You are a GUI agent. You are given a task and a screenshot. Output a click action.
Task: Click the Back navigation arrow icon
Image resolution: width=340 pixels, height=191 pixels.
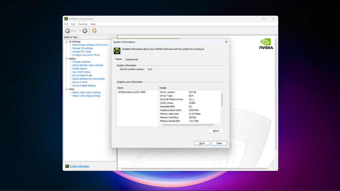click(68, 31)
